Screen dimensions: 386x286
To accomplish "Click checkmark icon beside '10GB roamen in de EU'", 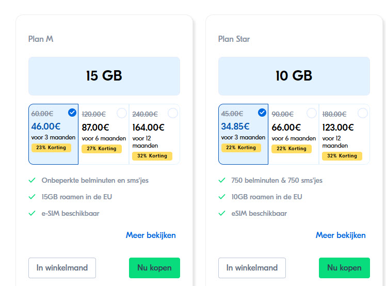I will pos(222,197).
